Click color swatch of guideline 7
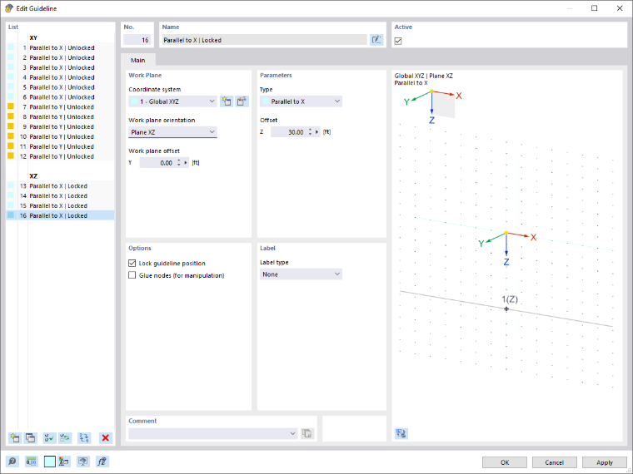This screenshot has width=633, height=474. 11,106
